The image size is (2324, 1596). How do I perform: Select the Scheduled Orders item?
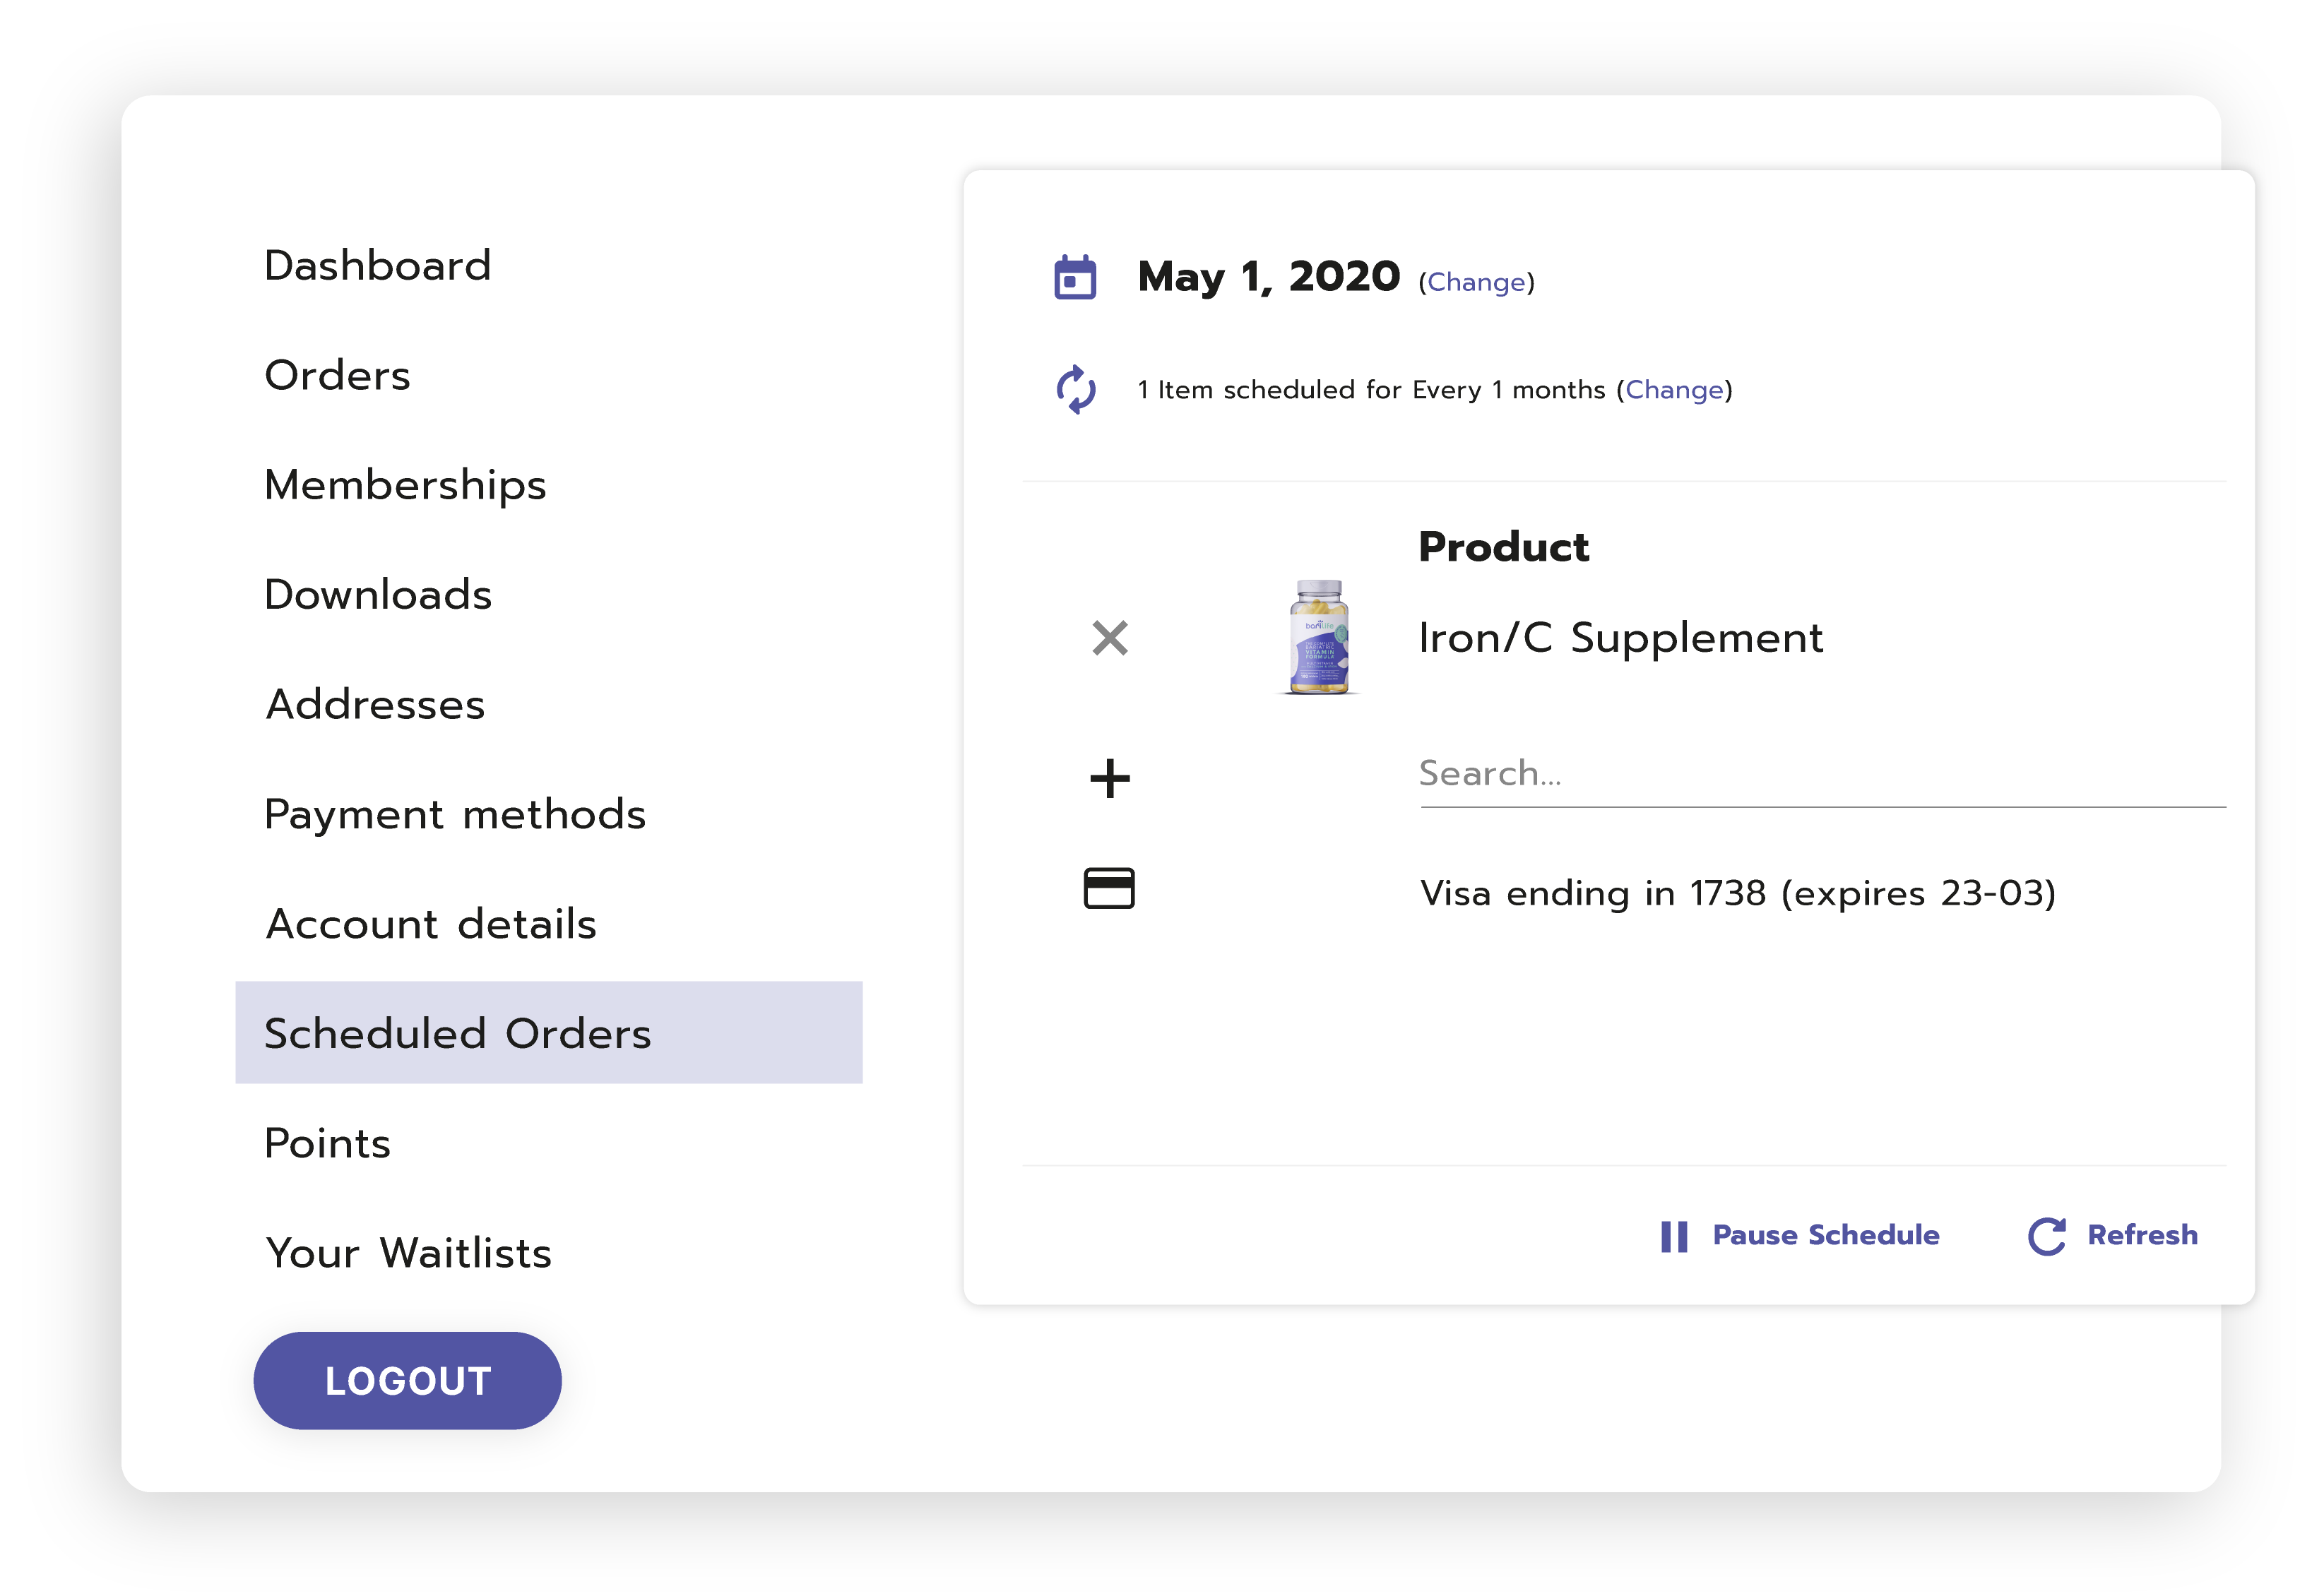point(549,1033)
